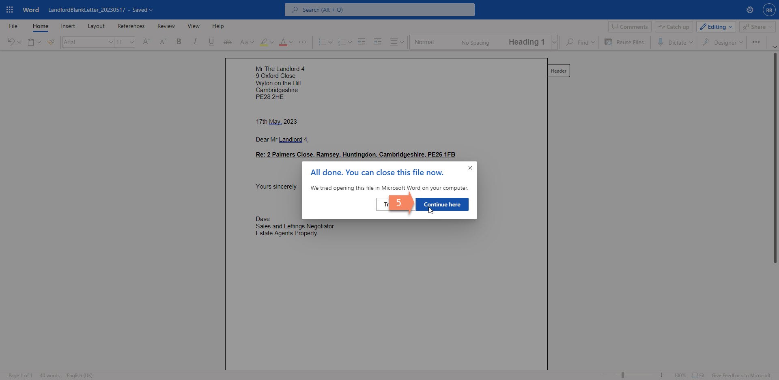This screenshot has width=779, height=380.
Task: Click the Bold formatting icon
Action: (x=179, y=42)
